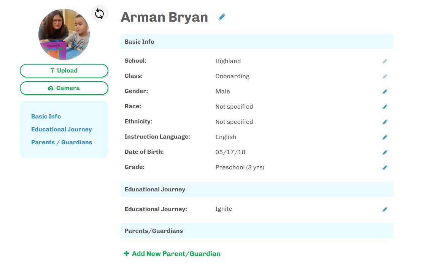
Task: Edit the Educational Journey value
Action: 385,209
